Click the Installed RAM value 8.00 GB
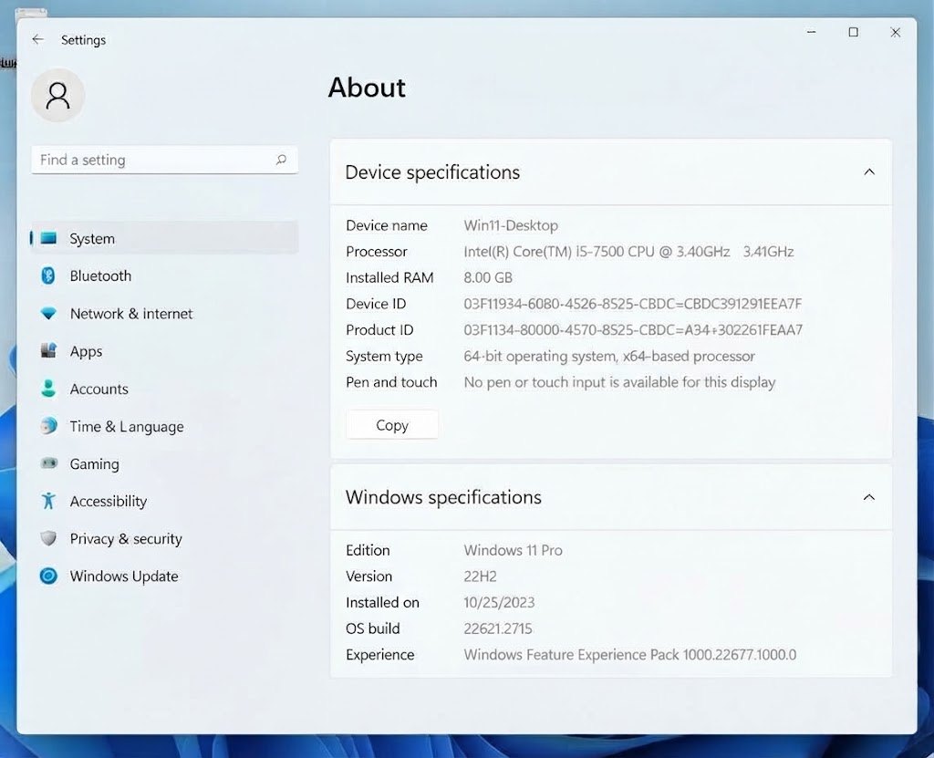The width and height of the screenshot is (934, 758). pyautogui.click(x=488, y=277)
